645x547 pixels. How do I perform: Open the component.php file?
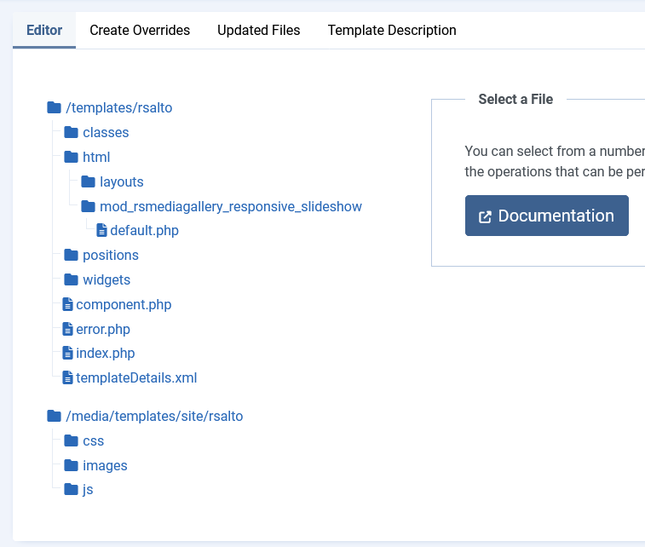click(x=124, y=305)
